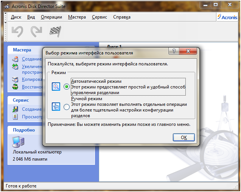Click the checkered flag Commit icon
Image resolution: width=241 pixels, height=192 pixels.
click(55, 31)
